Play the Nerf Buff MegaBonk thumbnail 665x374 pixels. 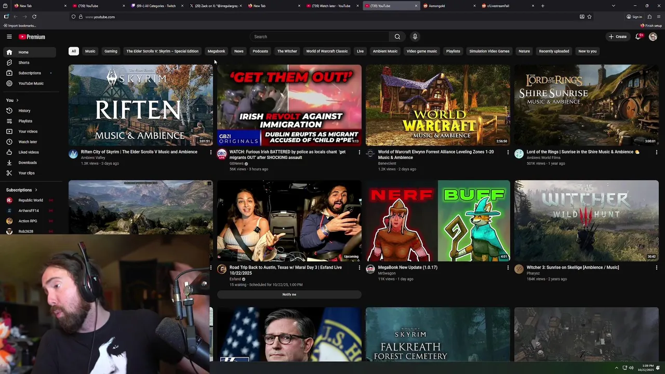click(438, 221)
